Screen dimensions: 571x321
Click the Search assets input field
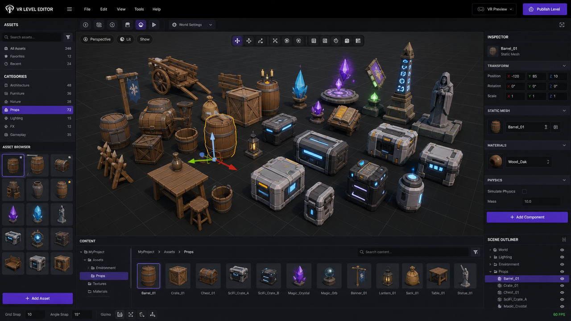32,37
